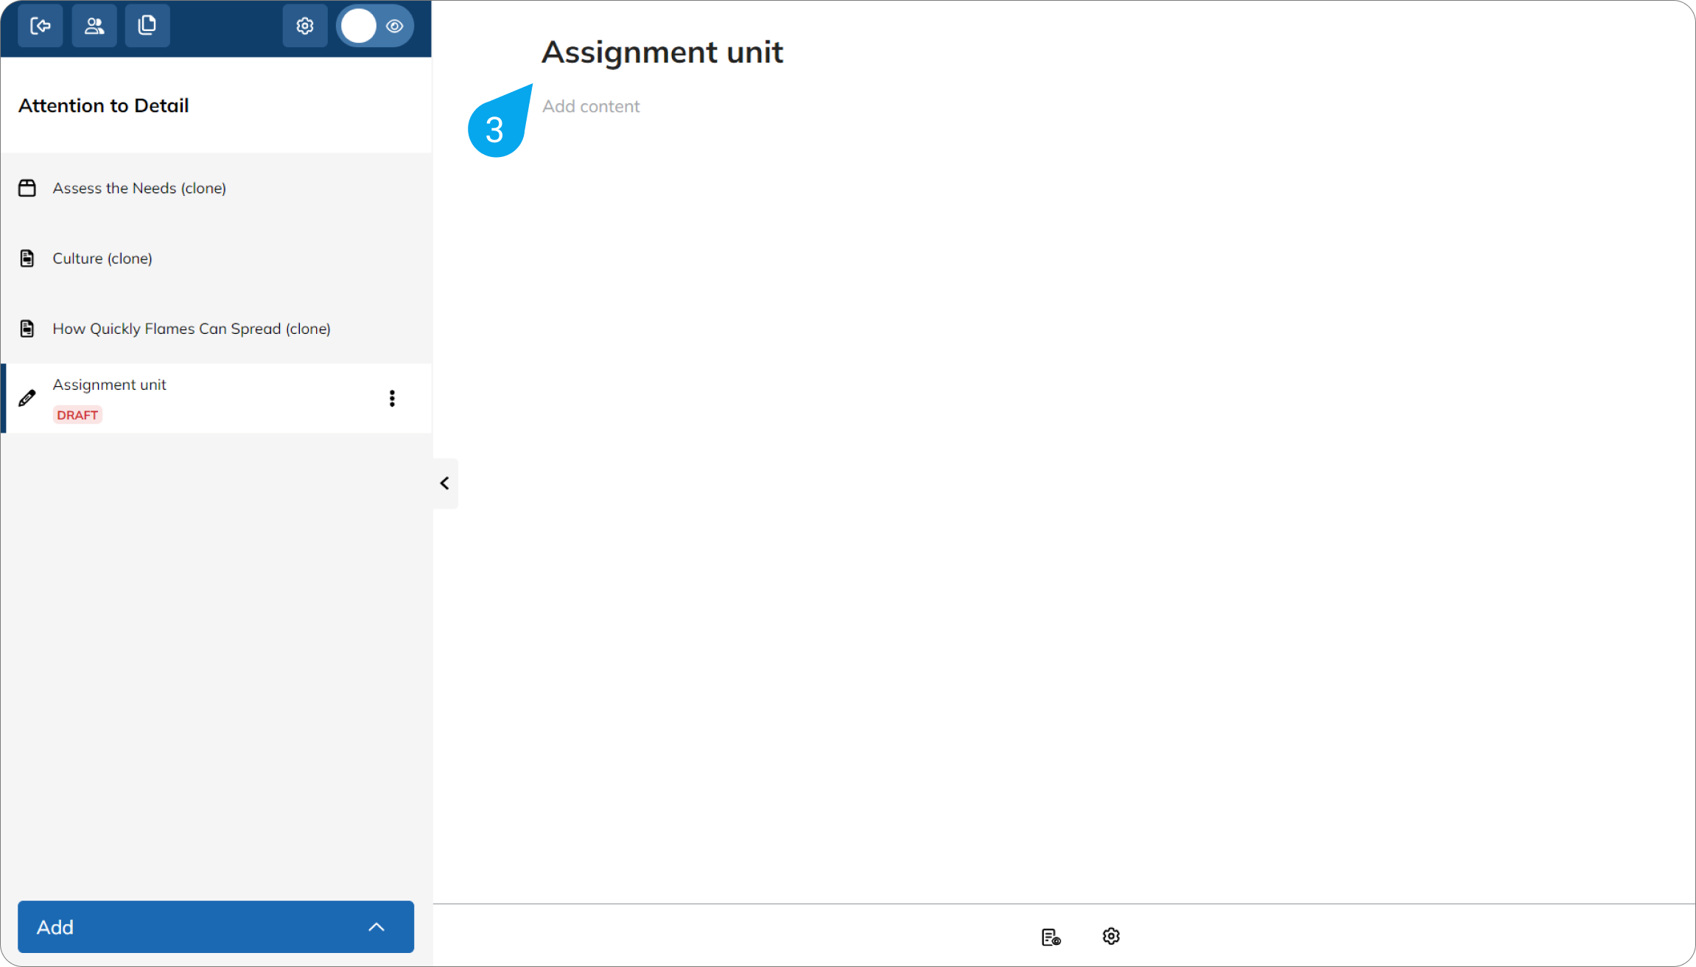Click the duplicate/copy icon in the toolbar
The width and height of the screenshot is (1696, 967).
pos(147,25)
